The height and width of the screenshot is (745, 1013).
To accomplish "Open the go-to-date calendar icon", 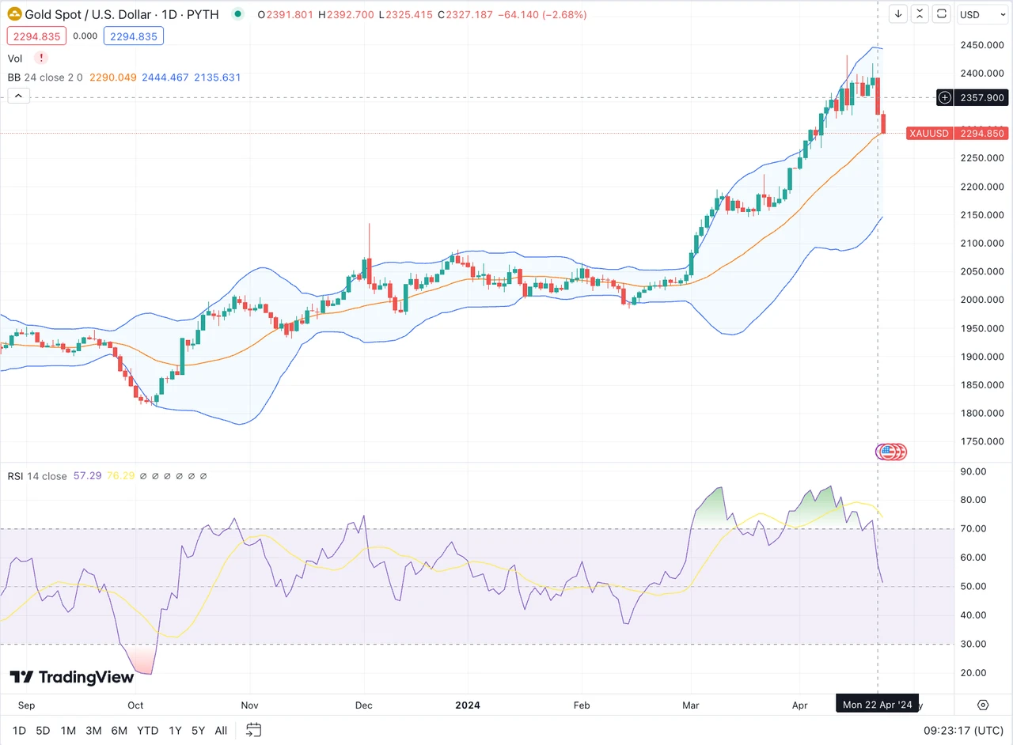I will coord(253,730).
